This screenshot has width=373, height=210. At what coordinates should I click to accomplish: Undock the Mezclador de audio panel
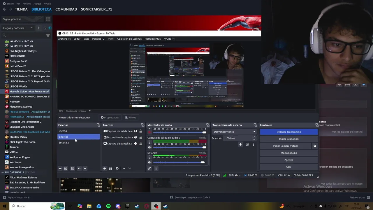[x=208, y=125]
